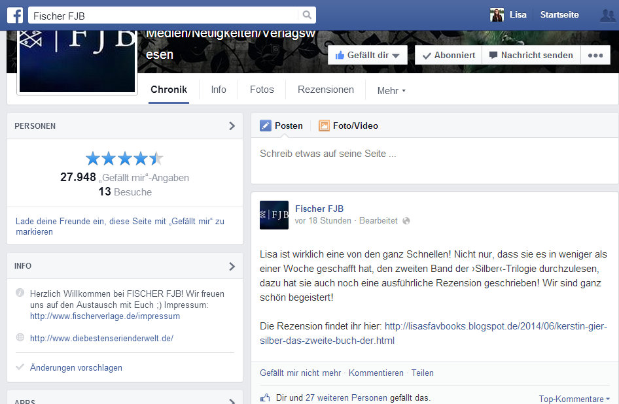Click the checkmark icon beside Änderungen vorschlagen
This screenshot has width=619, height=404.
click(x=20, y=367)
